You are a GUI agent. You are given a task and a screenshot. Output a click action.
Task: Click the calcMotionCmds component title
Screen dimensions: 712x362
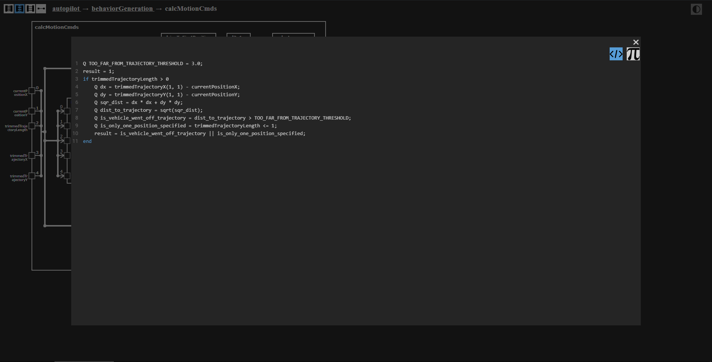click(57, 27)
